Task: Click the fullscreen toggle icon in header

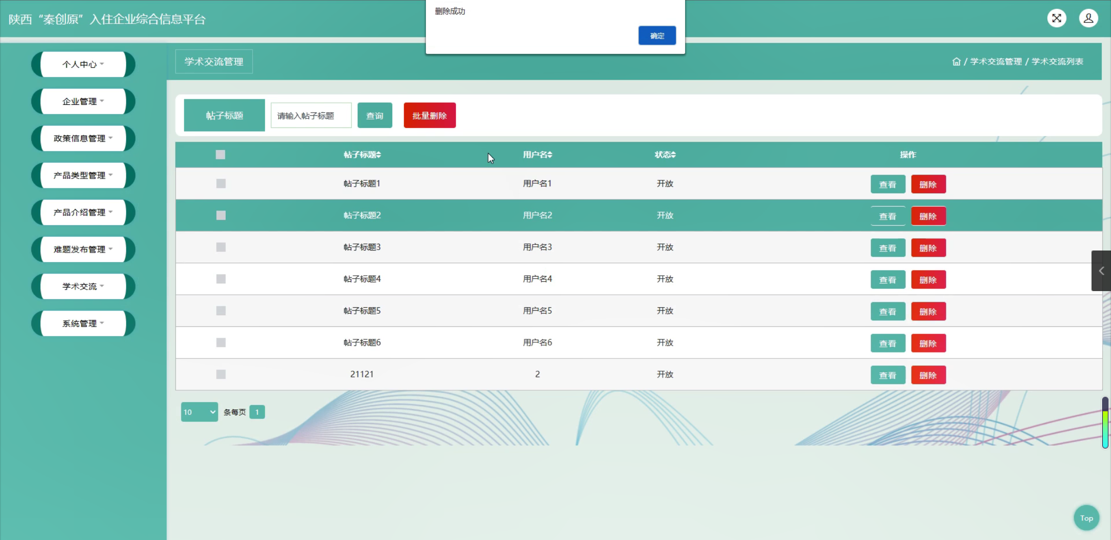Action: (x=1056, y=18)
